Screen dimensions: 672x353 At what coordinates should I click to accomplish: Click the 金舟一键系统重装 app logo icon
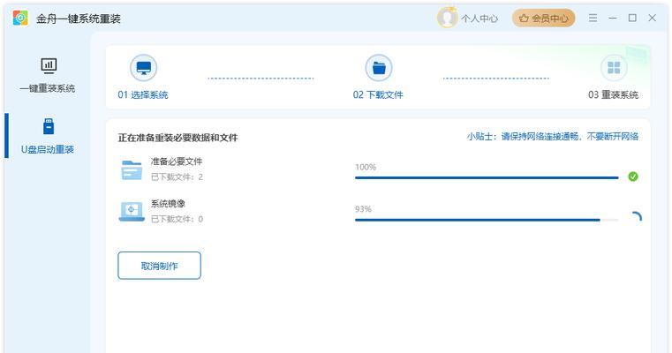pyautogui.click(x=20, y=18)
